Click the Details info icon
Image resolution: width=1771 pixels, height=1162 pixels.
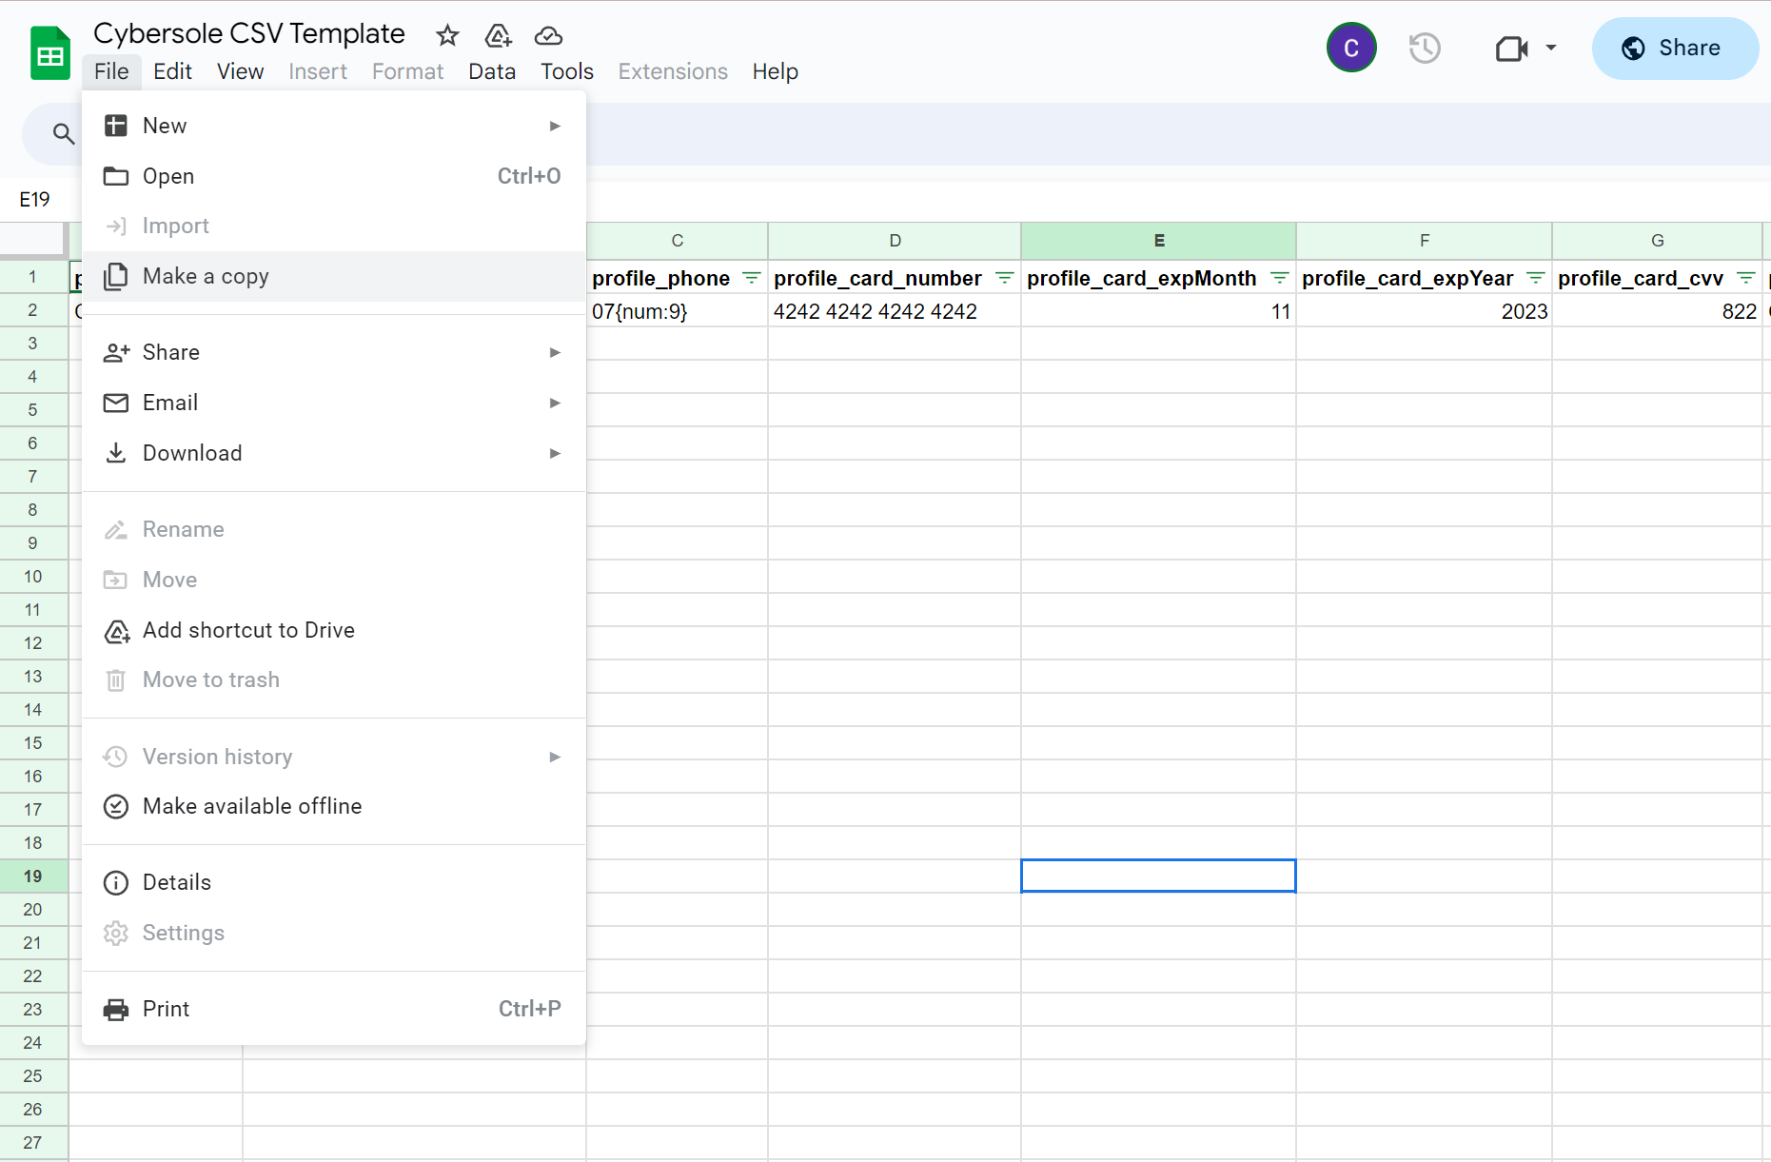pyautogui.click(x=116, y=882)
